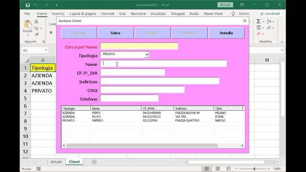The image size is (306, 172).
Task: Click the Clienti sheet tab
Action: 74,162
